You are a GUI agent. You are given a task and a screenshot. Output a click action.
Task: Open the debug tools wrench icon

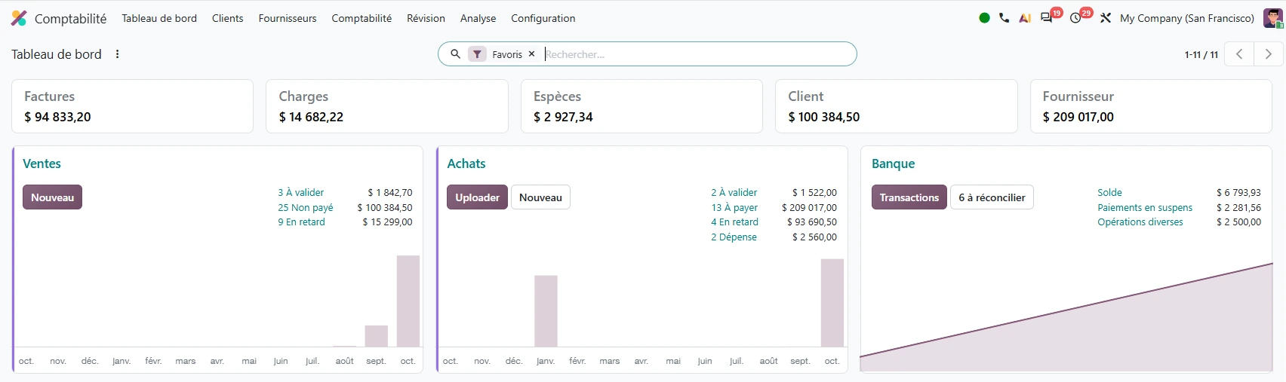pos(1106,18)
